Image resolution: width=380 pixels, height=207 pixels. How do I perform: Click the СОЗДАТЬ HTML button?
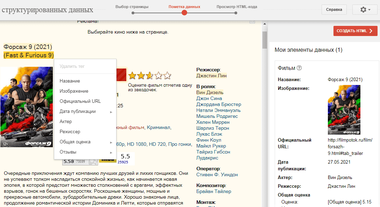pyautogui.click(x=355, y=31)
